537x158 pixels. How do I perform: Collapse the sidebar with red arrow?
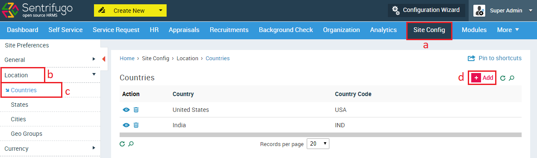tap(104, 59)
